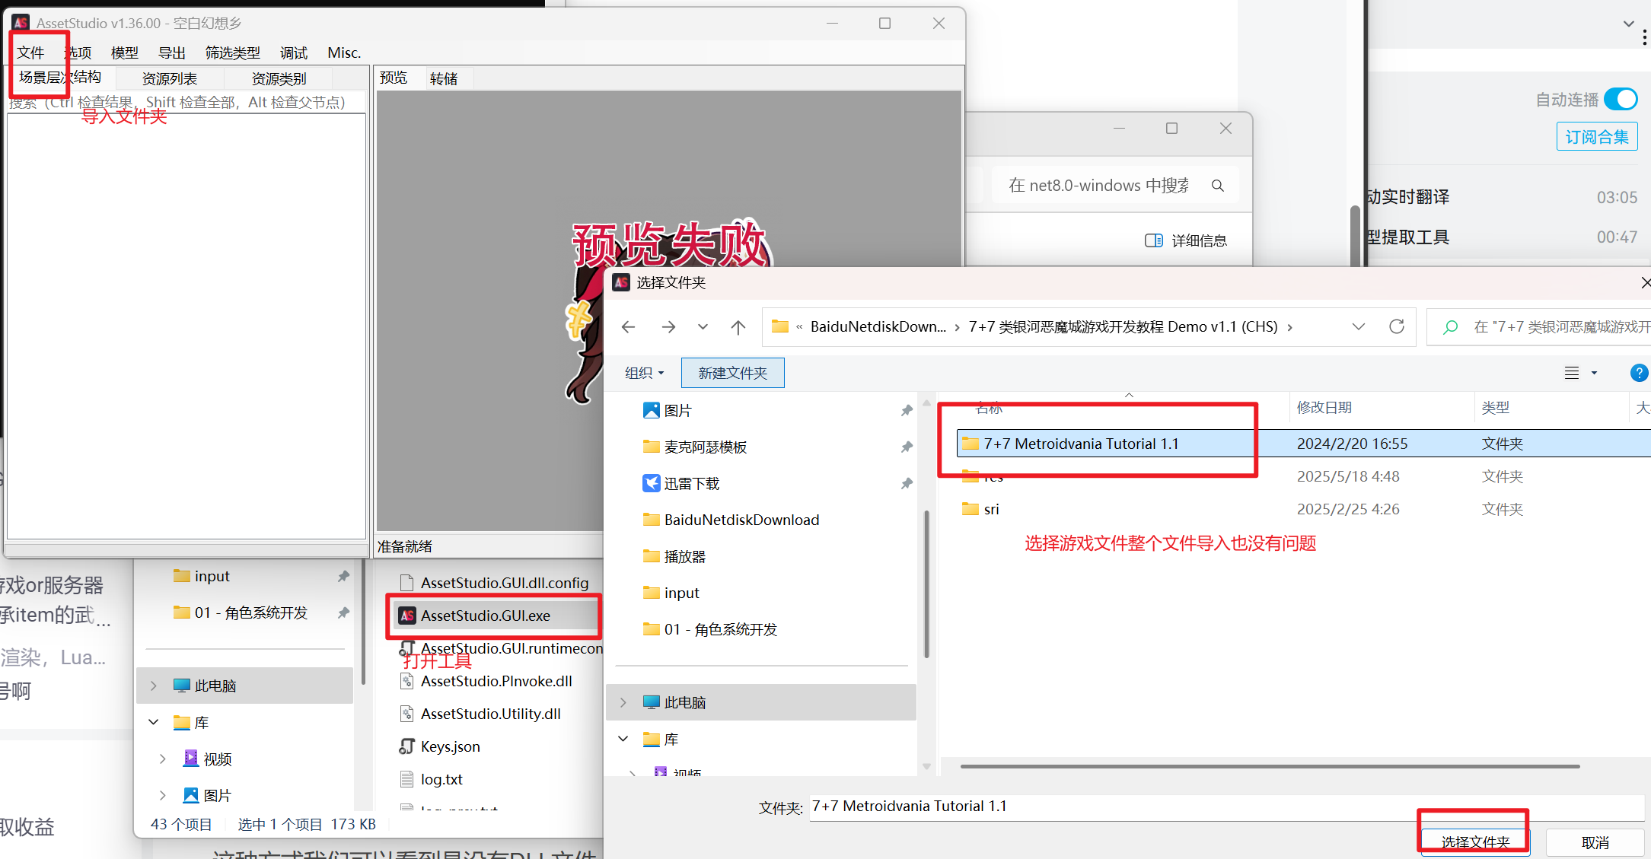
Task: Refresh the folder view in the dialog
Action: pyautogui.click(x=1397, y=326)
